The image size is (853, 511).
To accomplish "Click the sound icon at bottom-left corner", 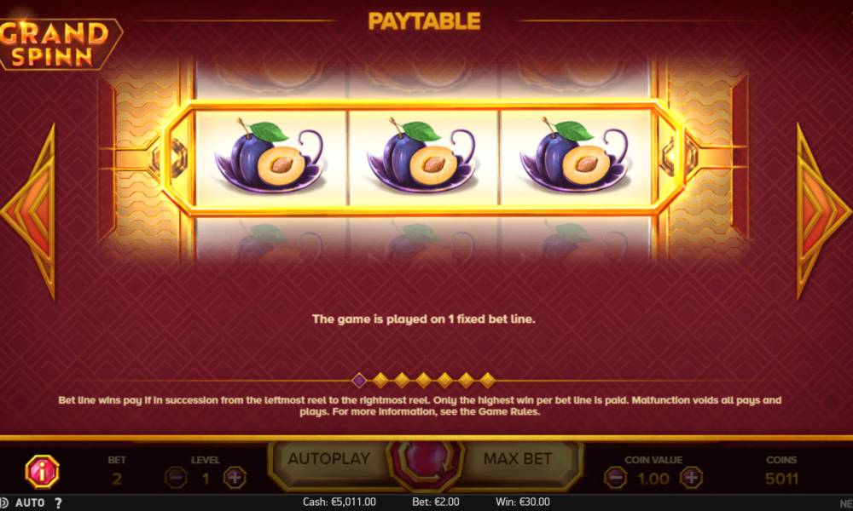I will [3, 502].
